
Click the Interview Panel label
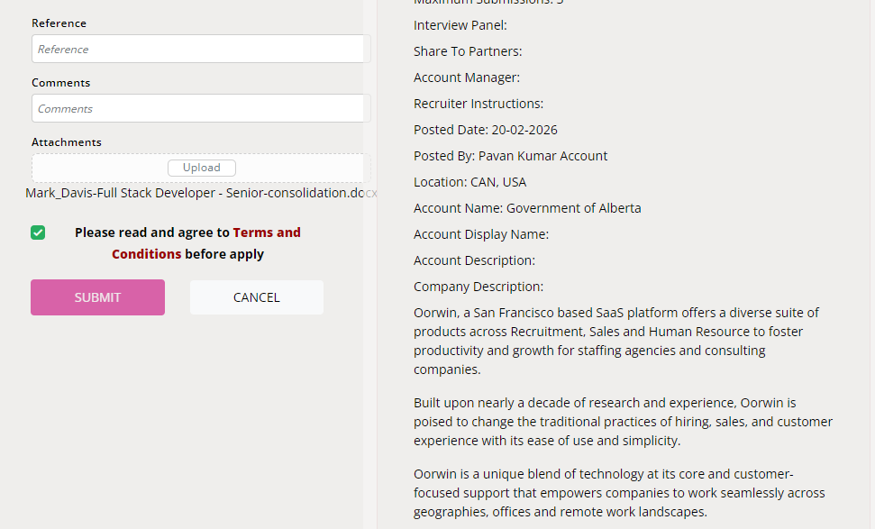[x=460, y=25]
